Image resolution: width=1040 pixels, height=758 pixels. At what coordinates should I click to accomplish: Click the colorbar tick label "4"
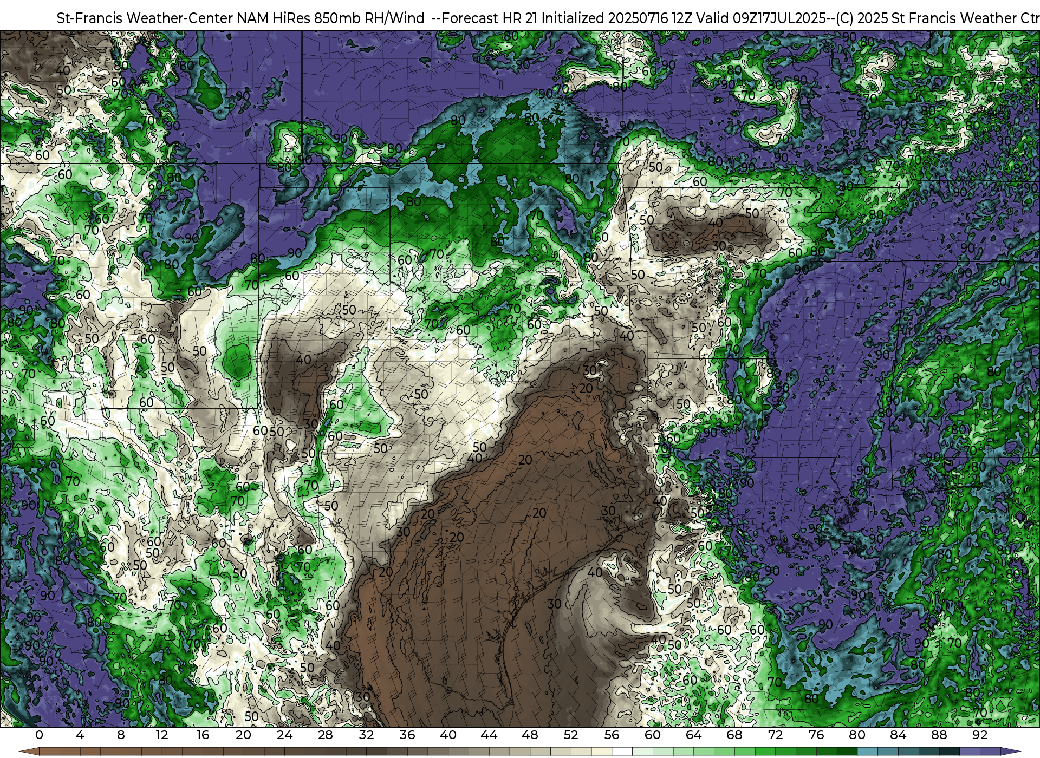[80, 735]
